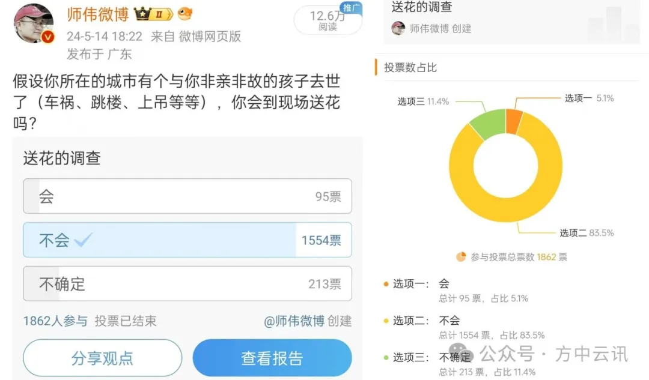Image resolution: width=649 pixels, height=380 pixels.
Task: Click the green bullet for 选项三
Action: tap(386, 358)
